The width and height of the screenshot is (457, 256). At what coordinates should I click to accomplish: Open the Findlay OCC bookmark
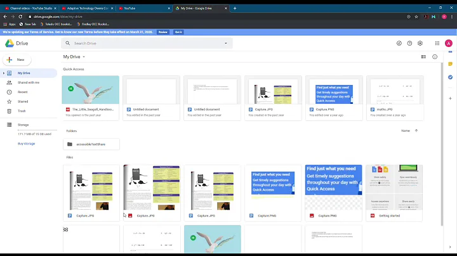click(x=93, y=24)
